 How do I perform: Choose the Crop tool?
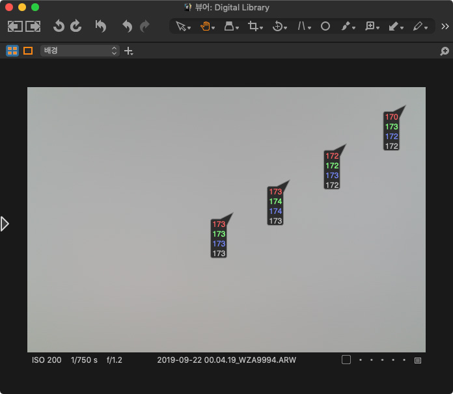(254, 26)
